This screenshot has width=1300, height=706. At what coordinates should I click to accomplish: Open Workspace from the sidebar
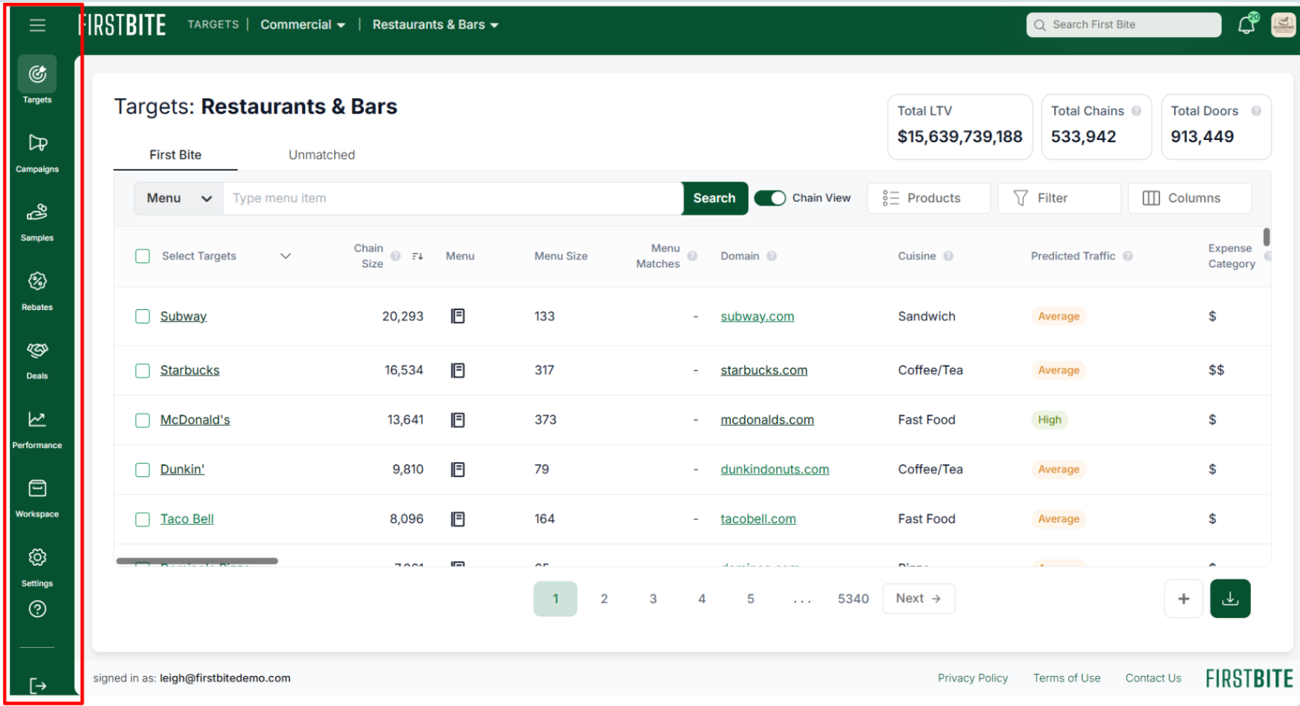tap(38, 498)
